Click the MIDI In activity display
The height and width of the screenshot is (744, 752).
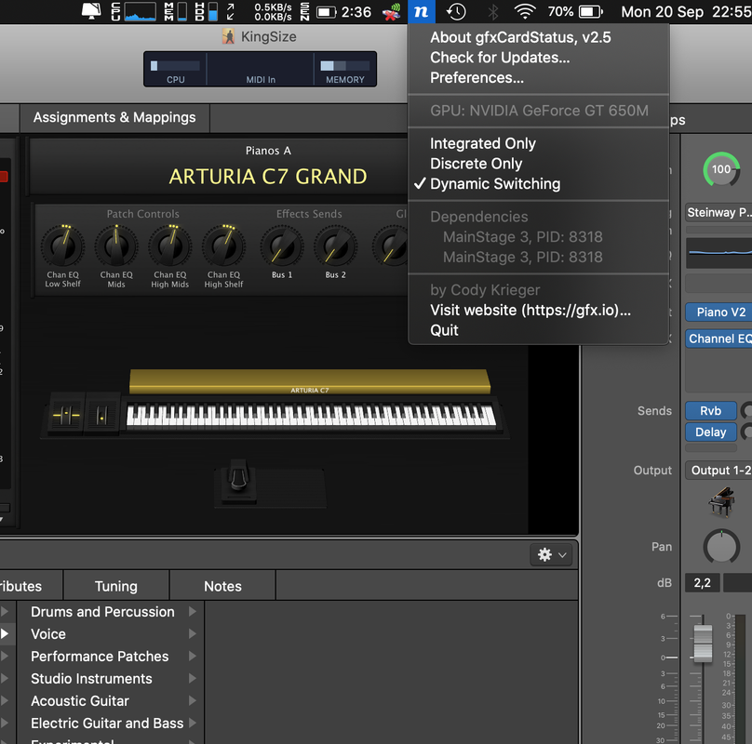pyautogui.click(x=261, y=70)
